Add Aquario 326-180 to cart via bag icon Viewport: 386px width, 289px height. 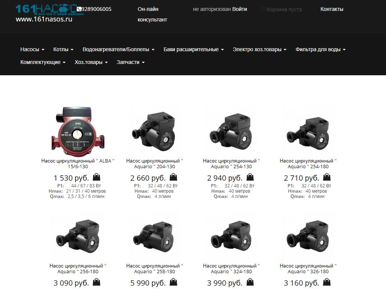(x=327, y=282)
